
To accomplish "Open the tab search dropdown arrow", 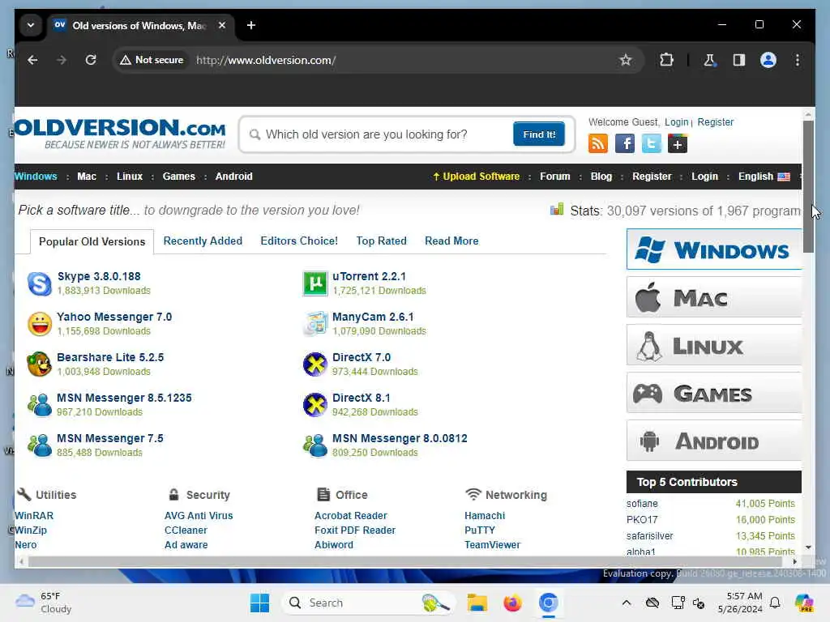I will pos(31,25).
